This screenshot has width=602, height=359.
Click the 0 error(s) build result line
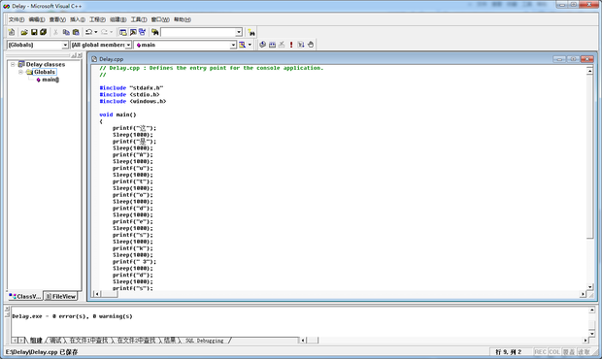[72, 316]
